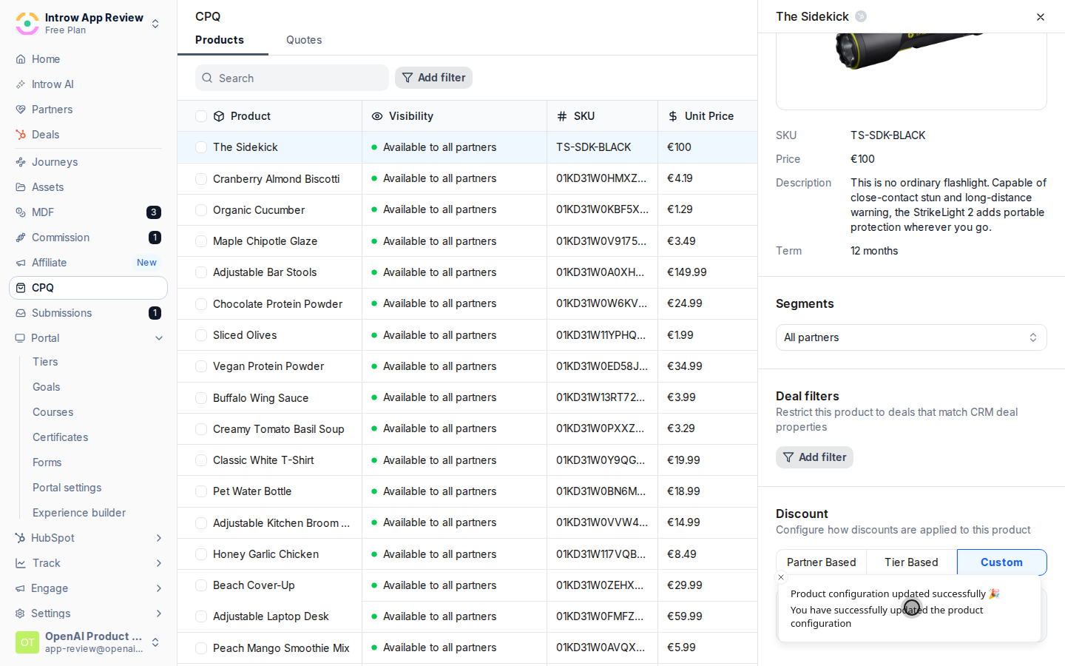The width and height of the screenshot is (1065, 666).
Task: Click the Visibility column eye icon
Action: pos(377,116)
